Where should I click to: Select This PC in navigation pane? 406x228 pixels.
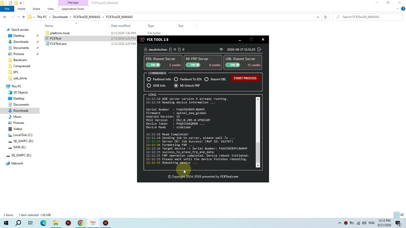16,86
